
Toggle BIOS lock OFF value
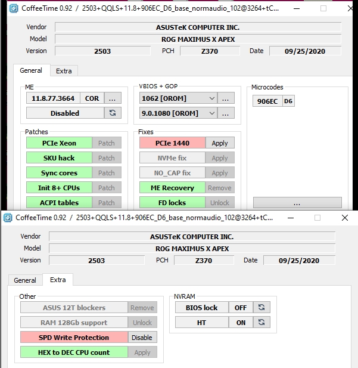(x=241, y=307)
